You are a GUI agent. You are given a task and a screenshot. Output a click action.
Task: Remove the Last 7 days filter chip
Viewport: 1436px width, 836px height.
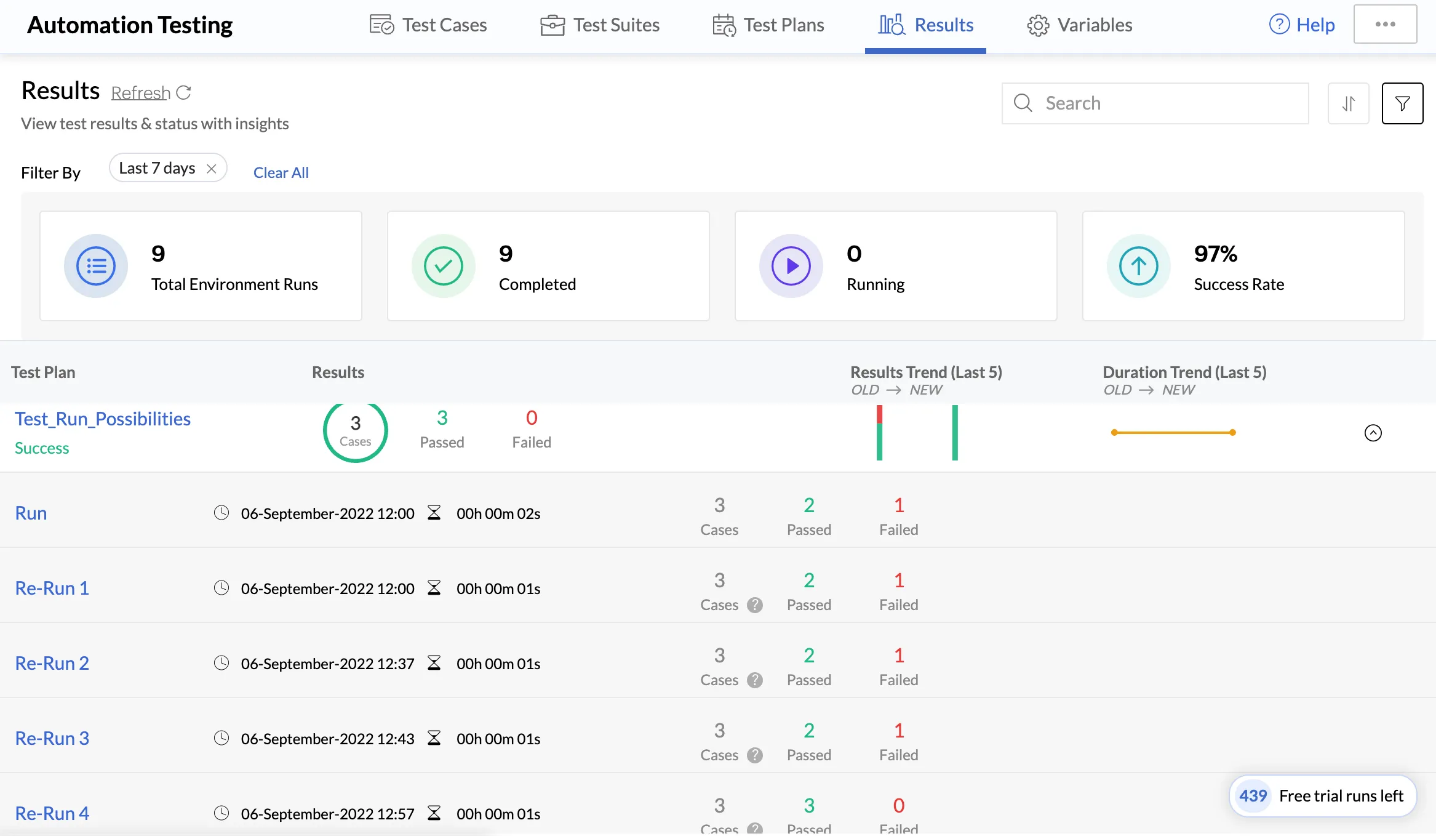[x=212, y=169]
